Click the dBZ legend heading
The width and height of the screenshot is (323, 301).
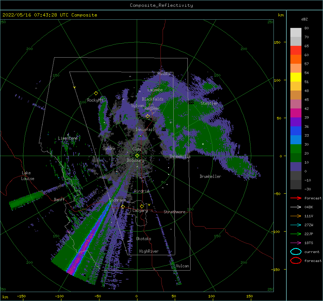(x=304, y=19)
